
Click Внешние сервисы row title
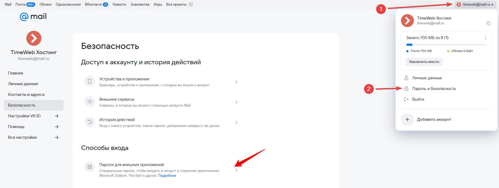pos(117,99)
